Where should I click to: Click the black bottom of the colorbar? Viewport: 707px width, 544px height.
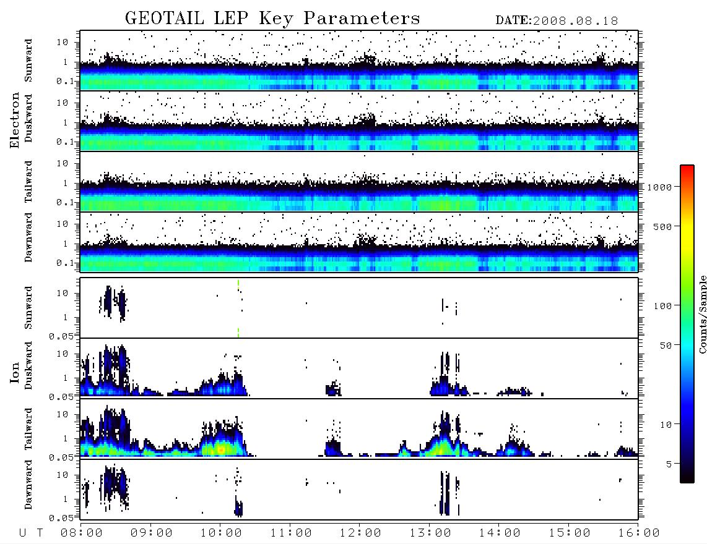[687, 475]
